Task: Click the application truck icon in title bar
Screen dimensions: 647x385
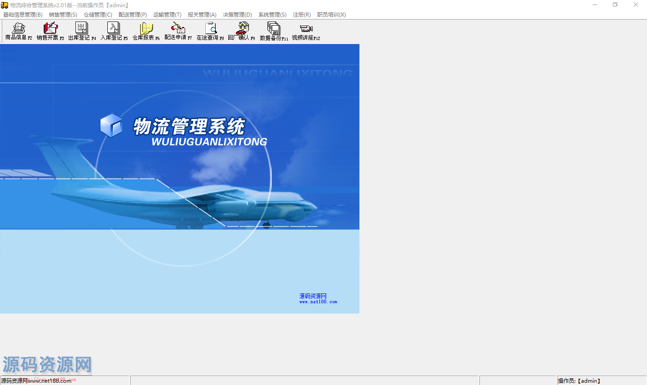Action: point(4,5)
